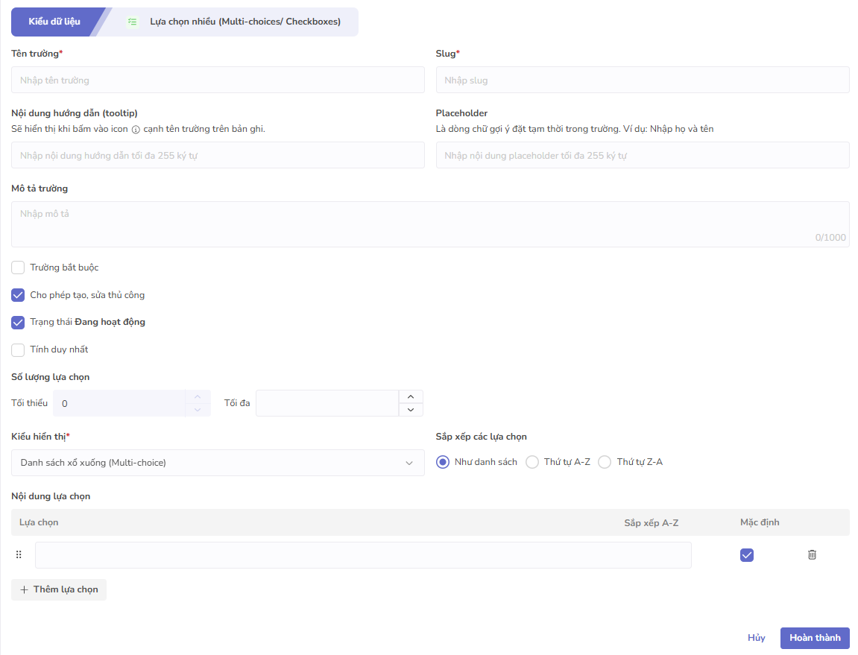
Task: Increase the Tối đa value with up arrow
Action: coord(411,396)
